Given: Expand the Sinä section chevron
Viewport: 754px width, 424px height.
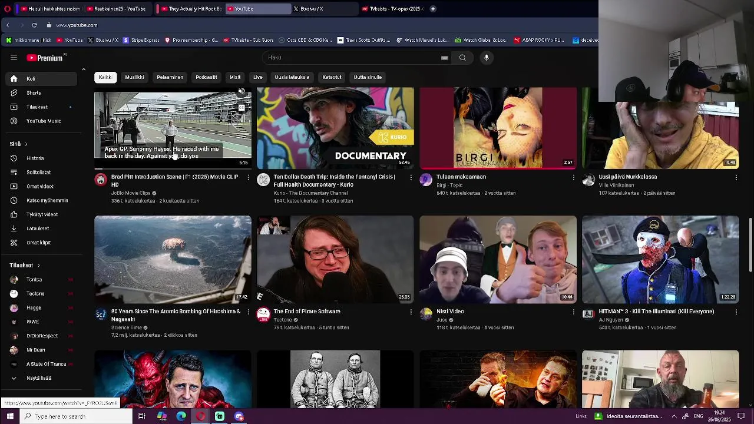Looking at the screenshot, I should (26, 144).
